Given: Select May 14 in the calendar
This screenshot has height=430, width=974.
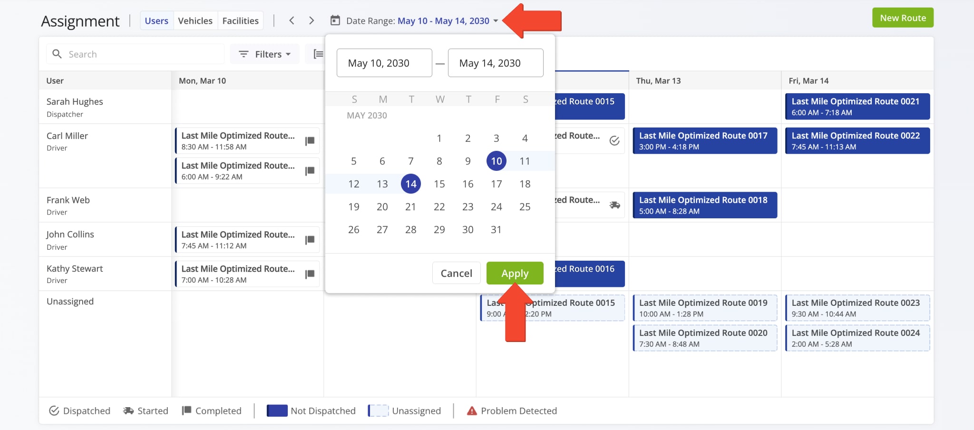Looking at the screenshot, I should point(411,184).
